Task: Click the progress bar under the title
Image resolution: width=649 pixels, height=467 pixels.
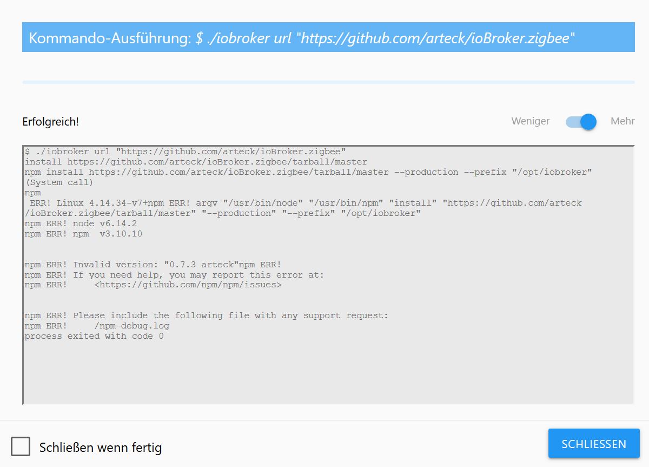Action: point(328,82)
